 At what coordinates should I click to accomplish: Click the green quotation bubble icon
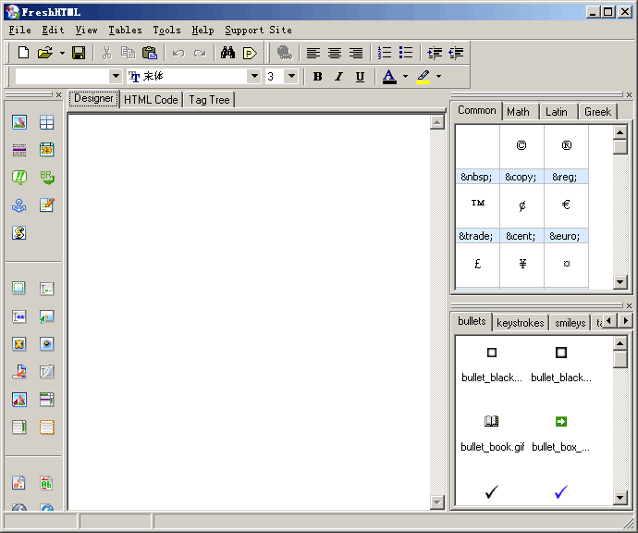[19, 178]
